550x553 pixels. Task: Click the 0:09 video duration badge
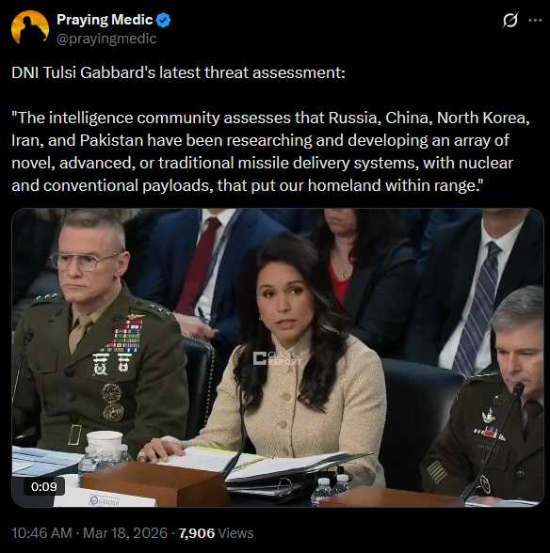click(x=44, y=487)
